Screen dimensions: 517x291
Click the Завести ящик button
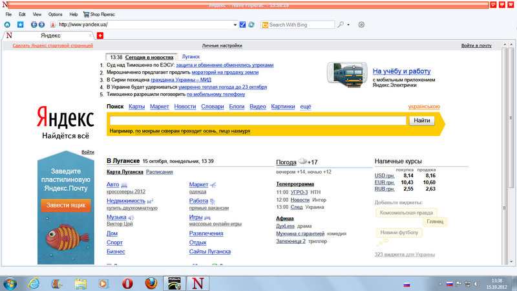pyautogui.click(x=66, y=205)
